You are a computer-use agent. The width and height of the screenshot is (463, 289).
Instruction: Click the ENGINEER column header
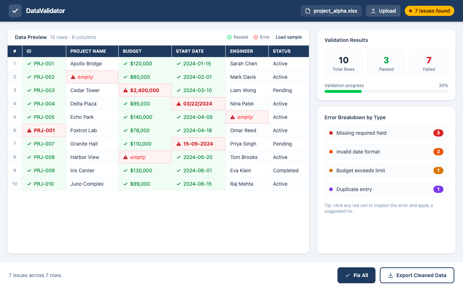(x=247, y=51)
